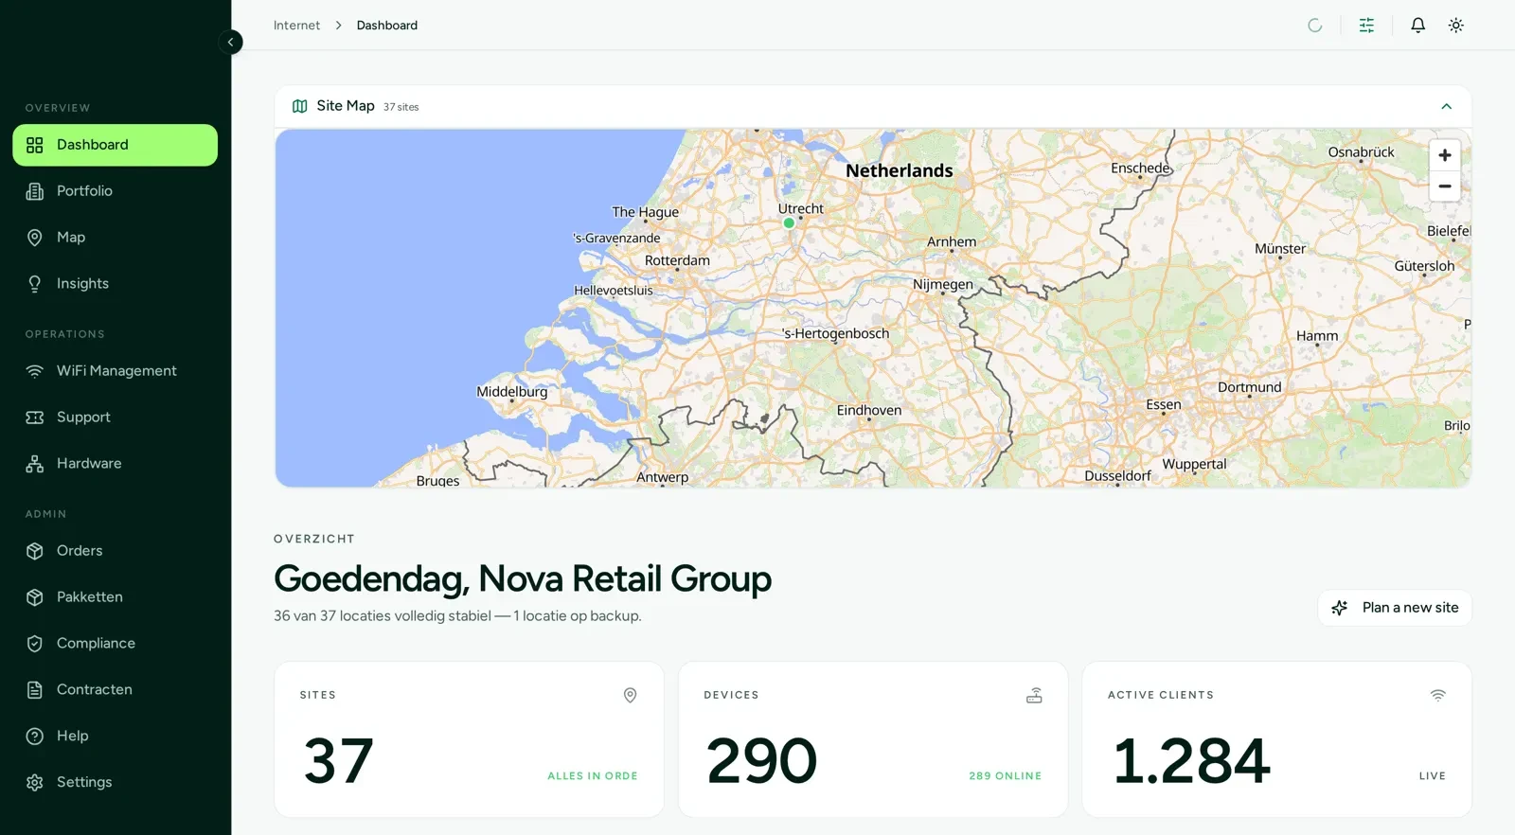Screen dimensions: 1515x835
Task: Click the Hardware network icon
Action: click(x=35, y=464)
